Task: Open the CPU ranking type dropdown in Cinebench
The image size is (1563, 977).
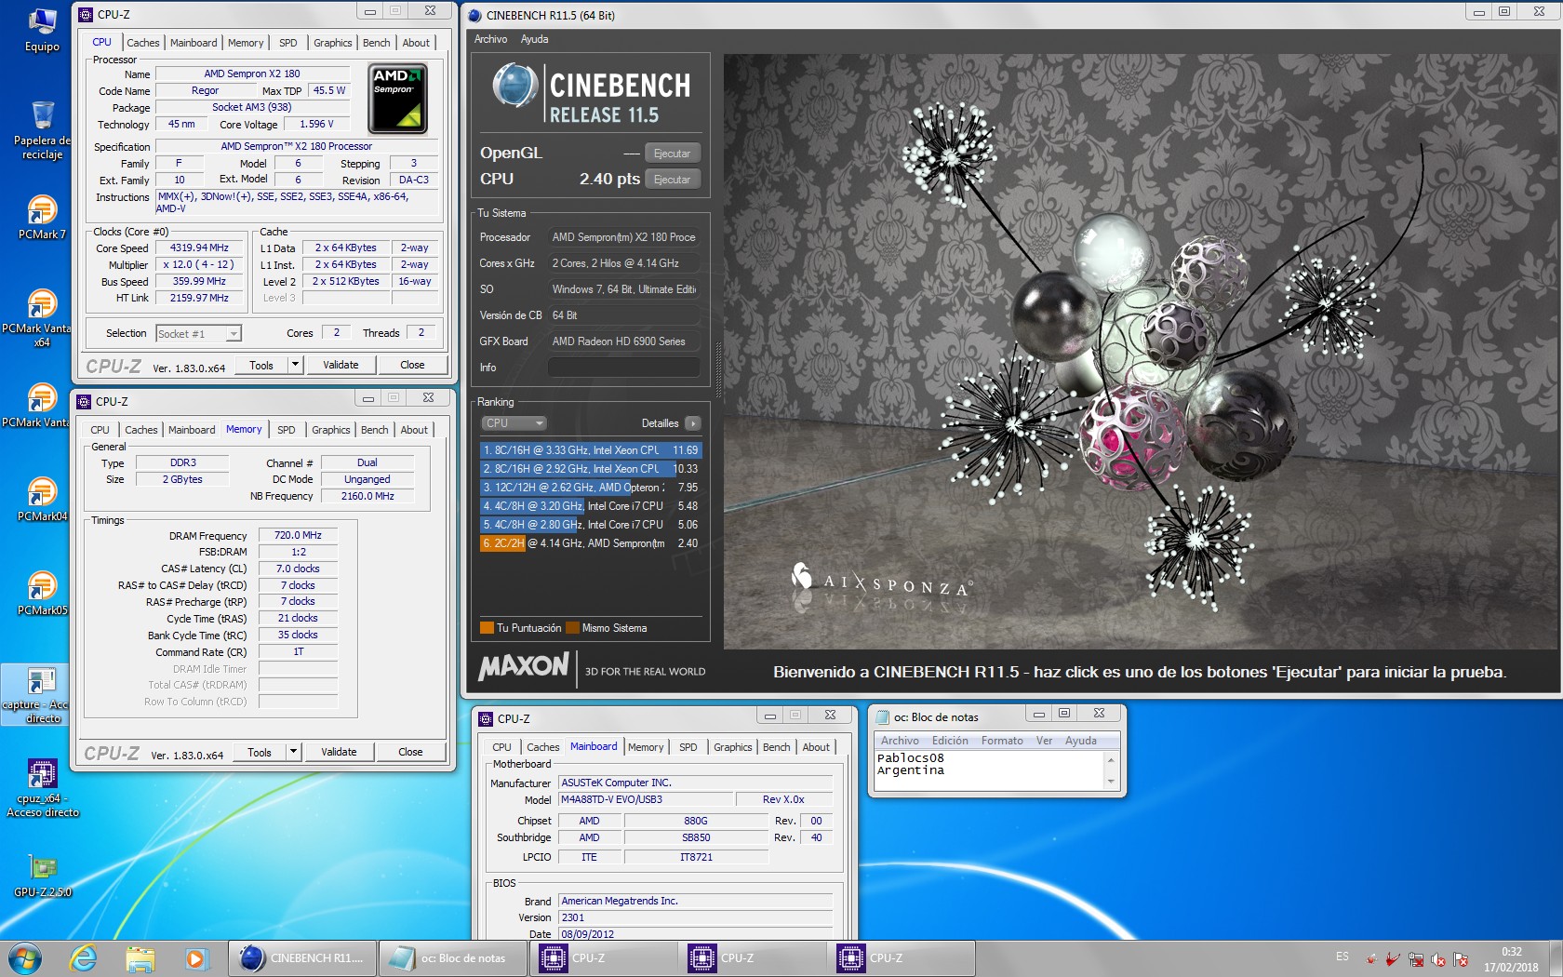Action: pyautogui.click(x=514, y=423)
